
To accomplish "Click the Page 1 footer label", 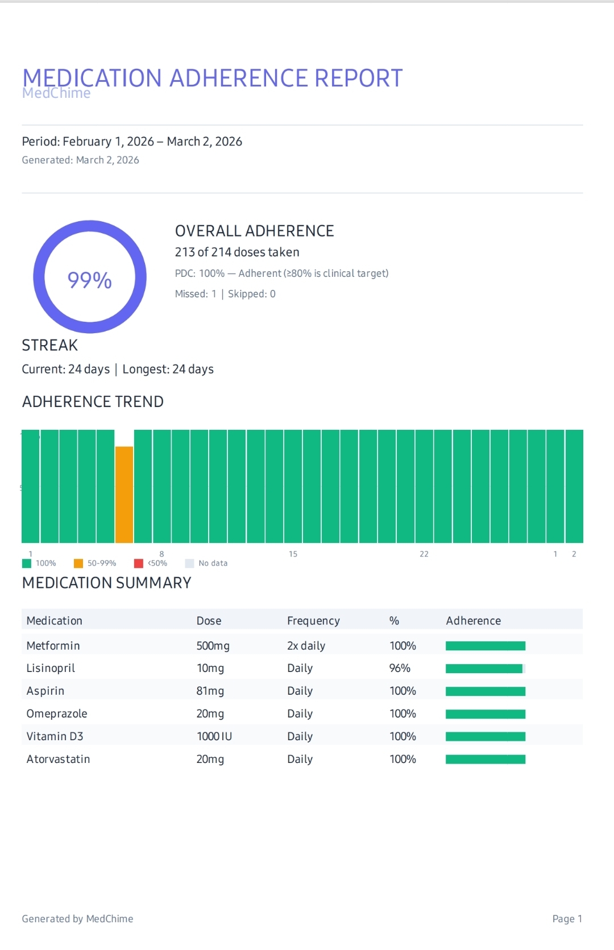I will click(x=567, y=919).
